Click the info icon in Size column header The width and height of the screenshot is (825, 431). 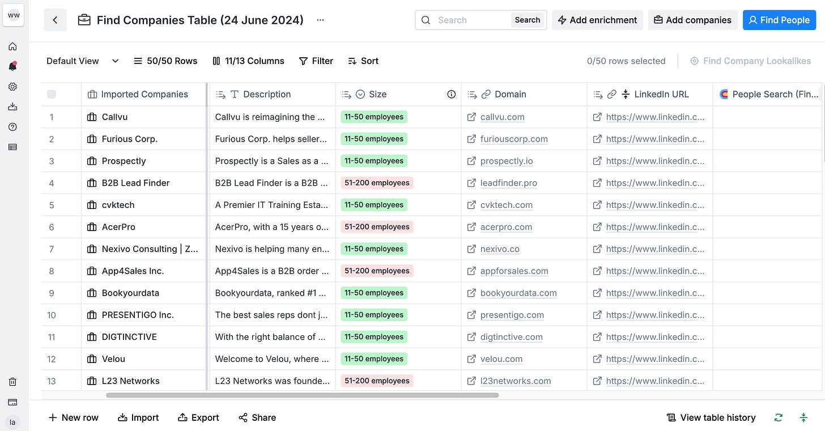452,94
